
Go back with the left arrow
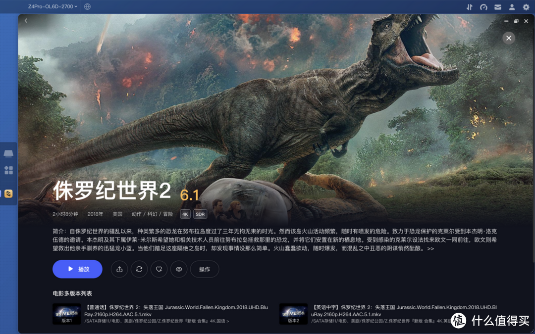(x=26, y=20)
